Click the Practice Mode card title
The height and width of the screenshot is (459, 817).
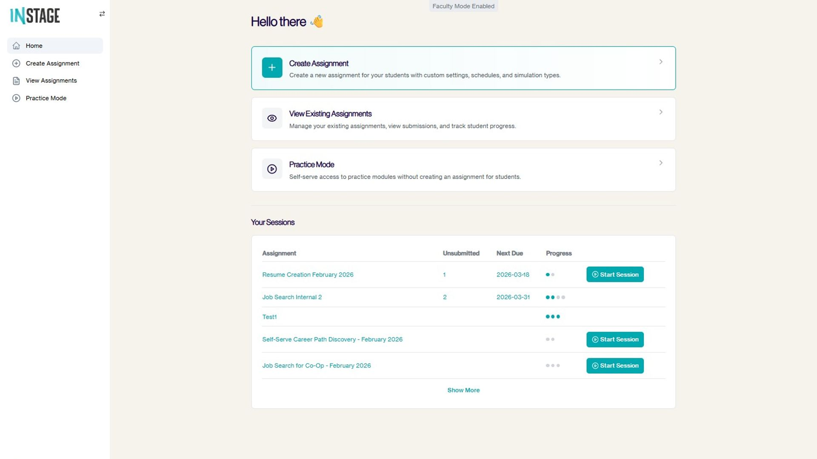click(x=311, y=164)
